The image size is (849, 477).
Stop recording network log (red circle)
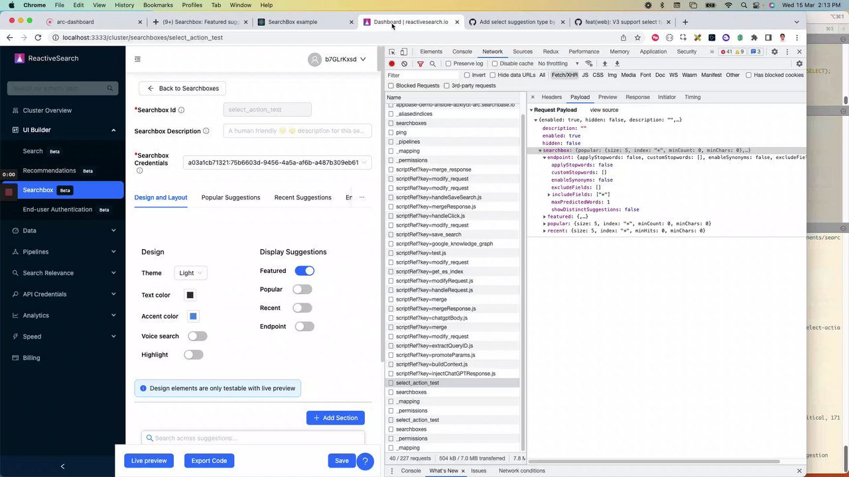[392, 64]
